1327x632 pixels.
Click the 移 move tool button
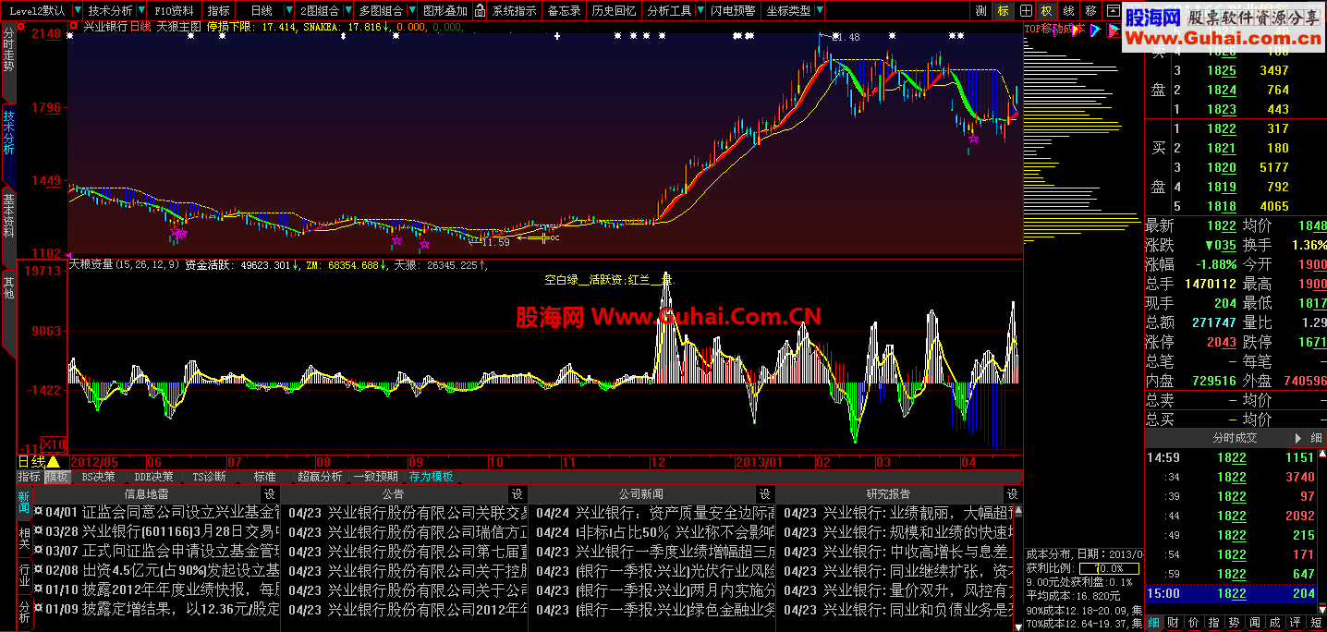click(x=1091, y=10)
